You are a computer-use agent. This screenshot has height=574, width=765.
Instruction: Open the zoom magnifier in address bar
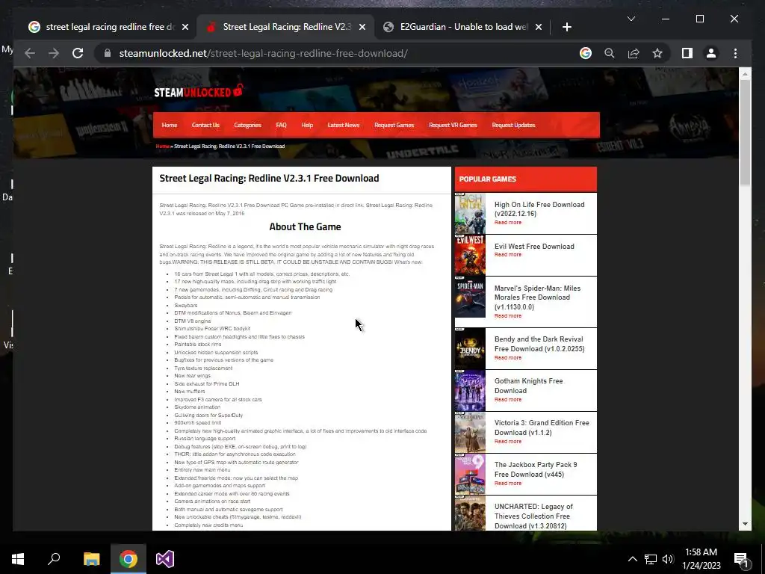[x=610, y=53]
